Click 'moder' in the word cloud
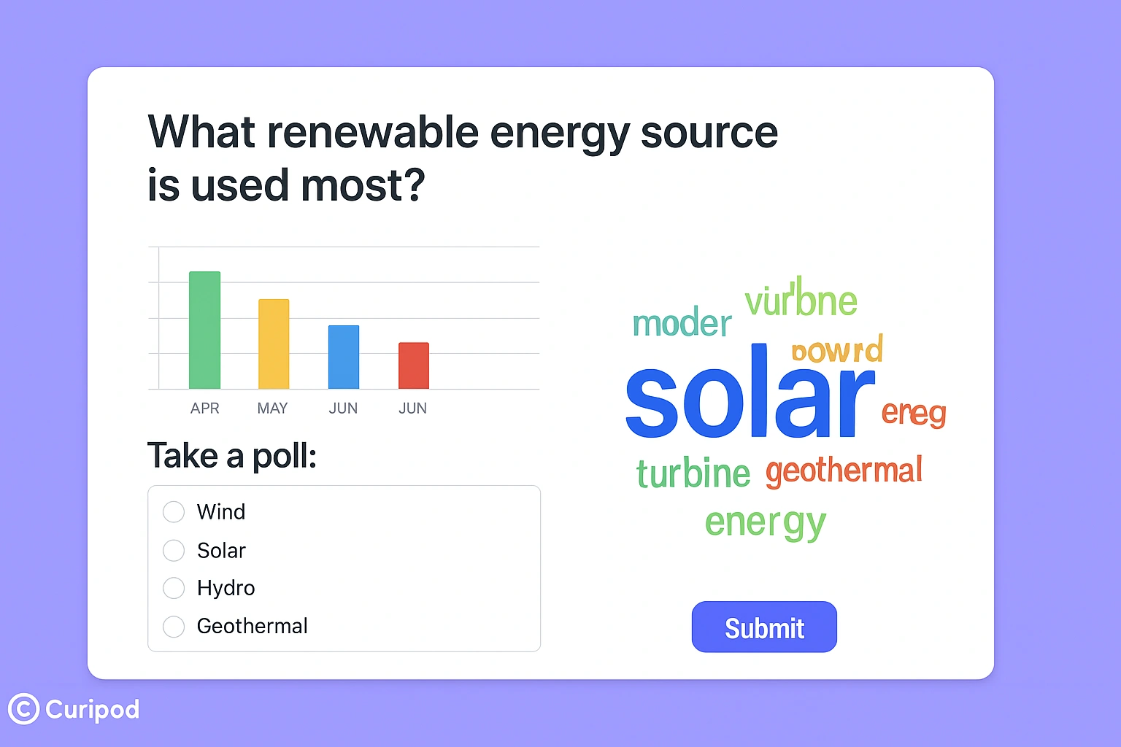1121x747 pixels. point(682,323)
